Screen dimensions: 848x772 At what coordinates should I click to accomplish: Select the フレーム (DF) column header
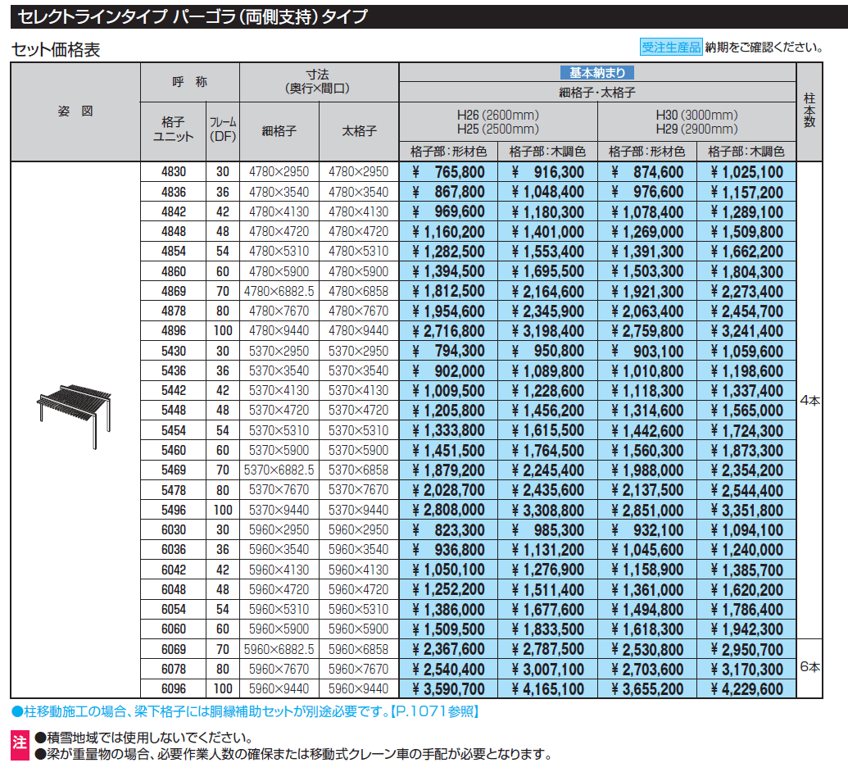(222, 129)
